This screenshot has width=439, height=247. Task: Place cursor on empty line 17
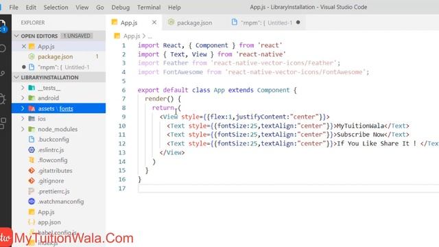point(288,188)
